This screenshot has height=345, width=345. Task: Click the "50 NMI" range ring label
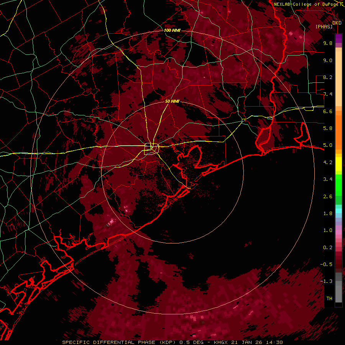(x=172, y=101)
